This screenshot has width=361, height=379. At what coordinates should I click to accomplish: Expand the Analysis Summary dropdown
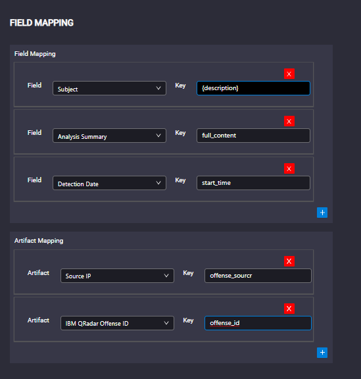click(109, 136)
